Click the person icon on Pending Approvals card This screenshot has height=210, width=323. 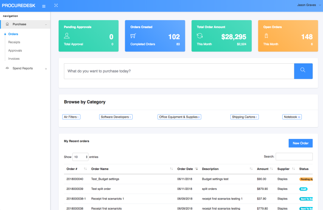coord(67,36)
